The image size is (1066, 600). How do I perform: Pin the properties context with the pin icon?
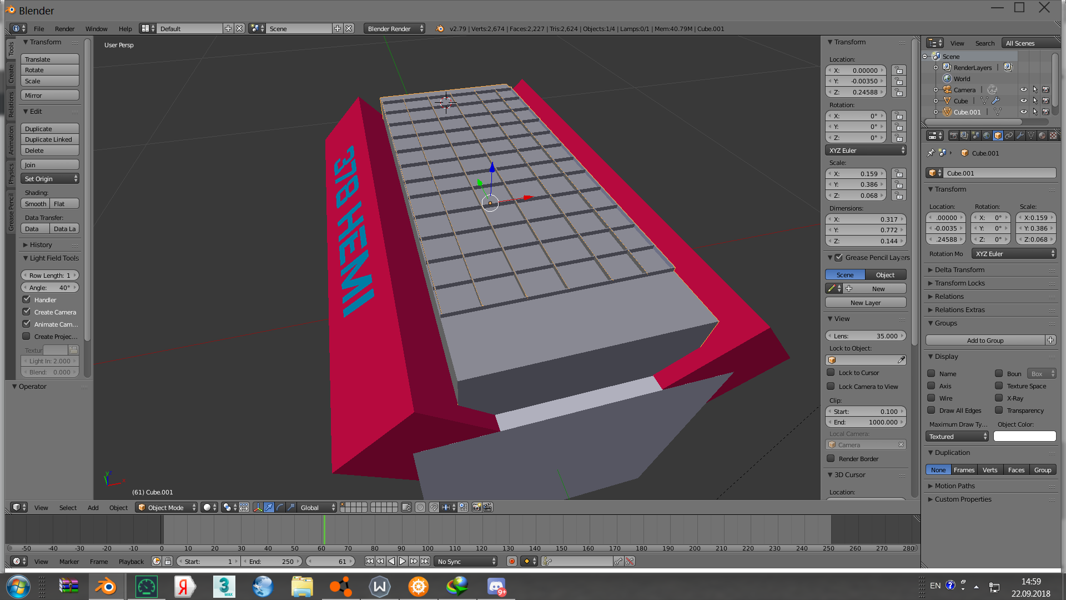(x=931, y=153)
